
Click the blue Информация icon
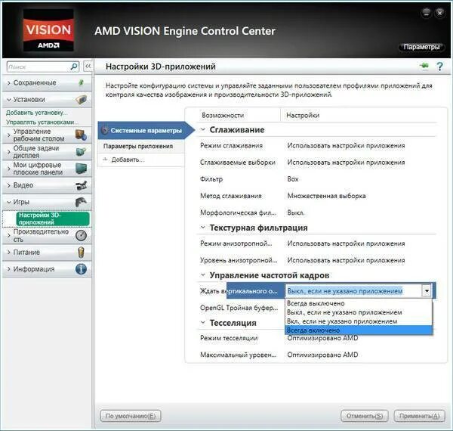pos(81,269)
